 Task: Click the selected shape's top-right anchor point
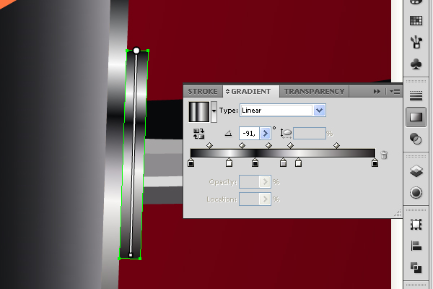point(148,51)
